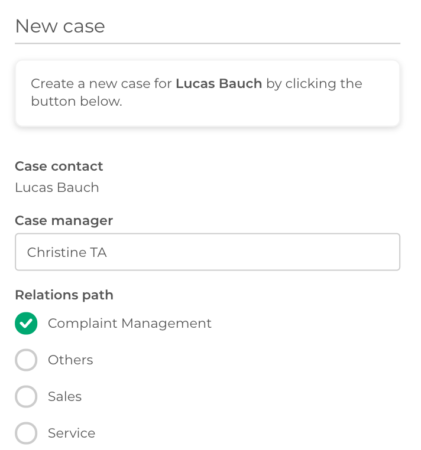
Task: Click the "by clicking the" text in the info card
Action: pos(315,84)
